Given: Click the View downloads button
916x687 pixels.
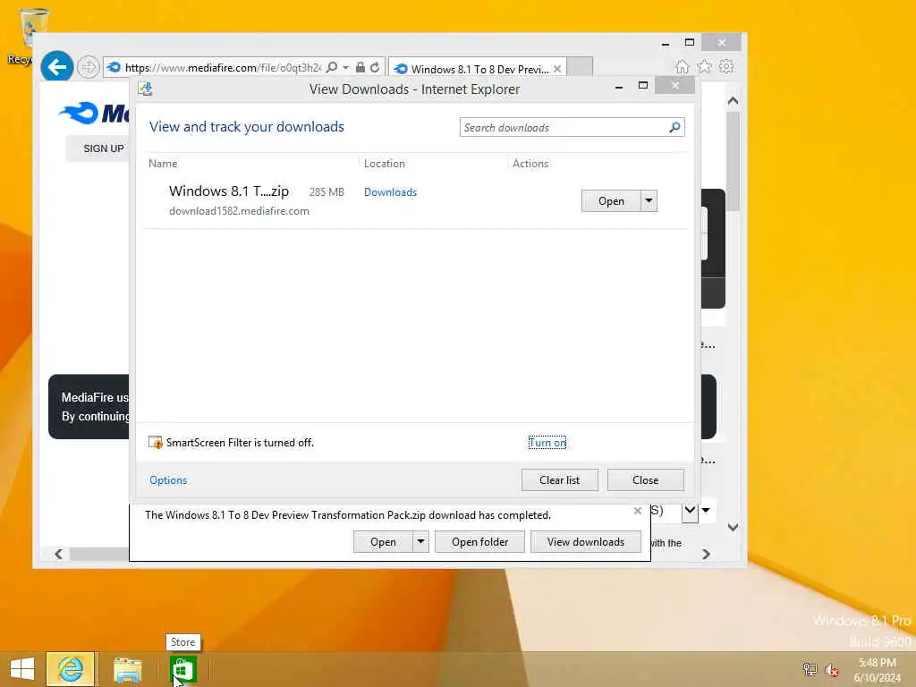Looking at the screenshot, I should (586, 542).
